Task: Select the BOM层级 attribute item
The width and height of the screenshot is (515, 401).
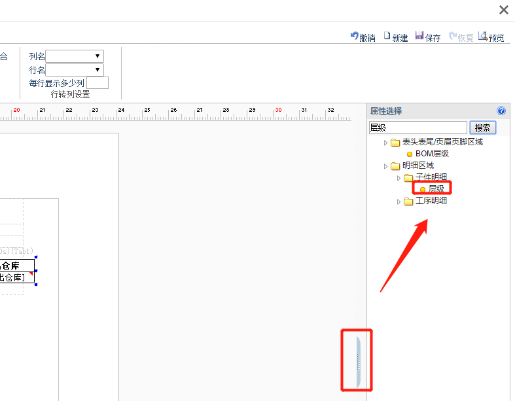Action: coord(427,154)
